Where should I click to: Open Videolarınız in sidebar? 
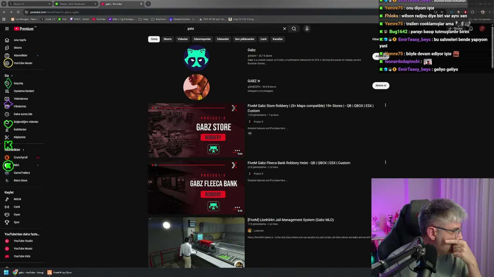[21, 99]
